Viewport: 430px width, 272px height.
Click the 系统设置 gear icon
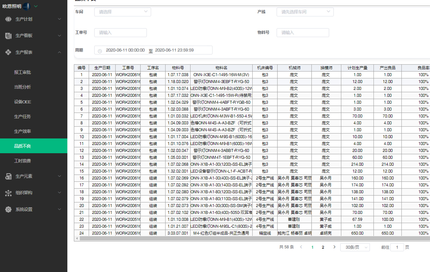coord(9,209)
